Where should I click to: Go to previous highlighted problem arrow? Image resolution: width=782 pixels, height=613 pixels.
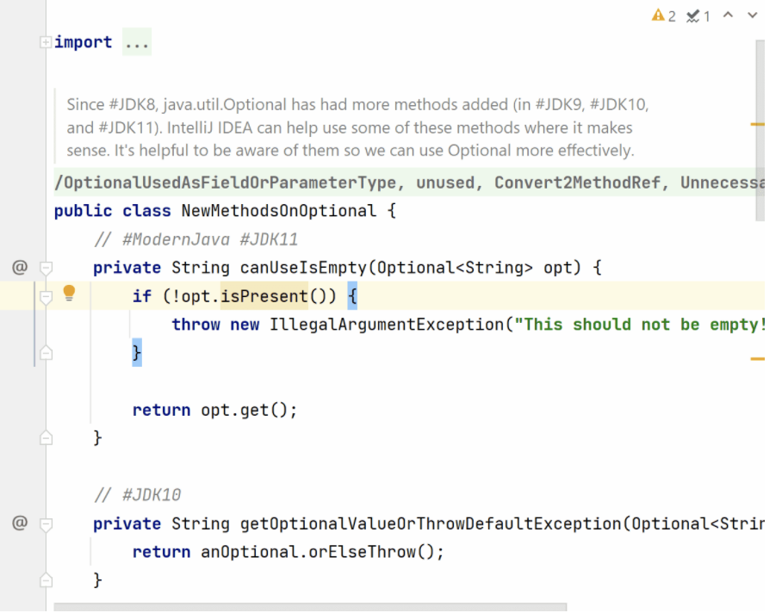tap(729, 15)
